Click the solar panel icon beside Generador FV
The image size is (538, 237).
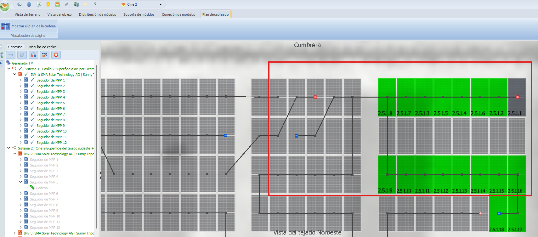pyautogui.click(x=8, y=63)
